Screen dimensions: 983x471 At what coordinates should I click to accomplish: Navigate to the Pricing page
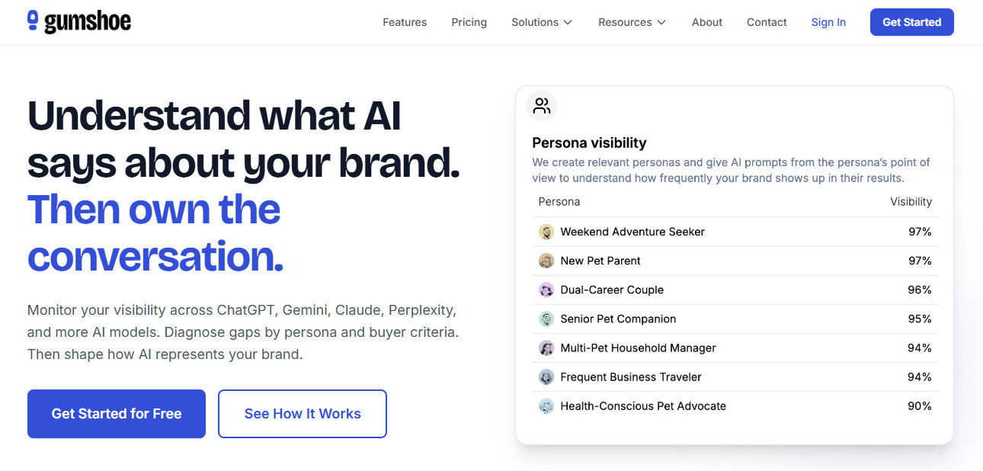469,22
